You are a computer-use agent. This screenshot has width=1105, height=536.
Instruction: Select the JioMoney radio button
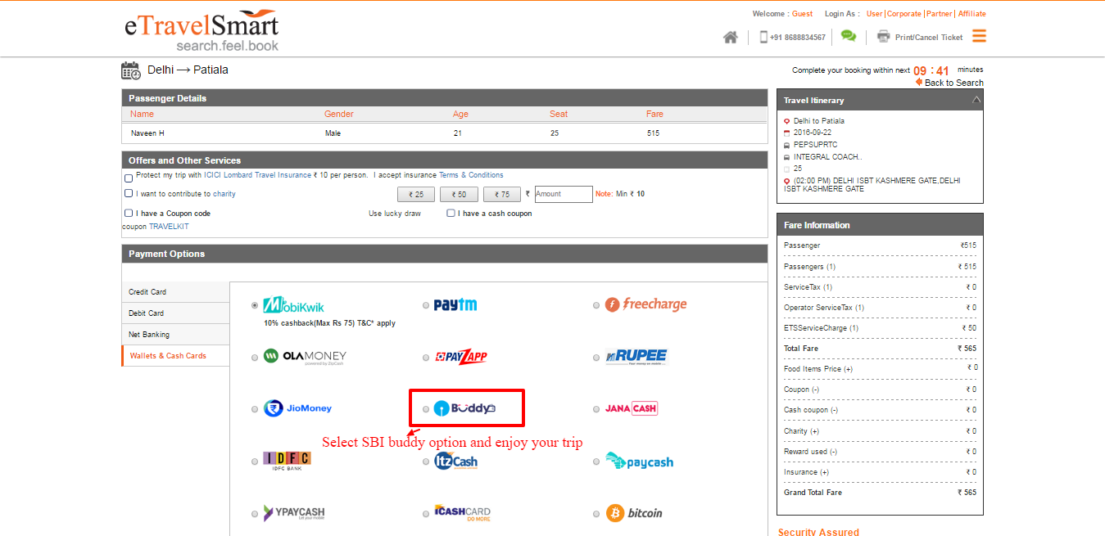[x=255, y=409]
